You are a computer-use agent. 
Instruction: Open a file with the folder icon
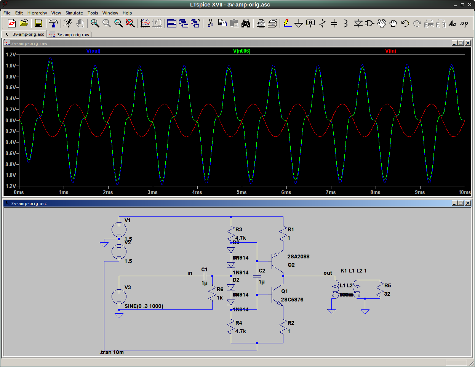click(x=24, y=23)
